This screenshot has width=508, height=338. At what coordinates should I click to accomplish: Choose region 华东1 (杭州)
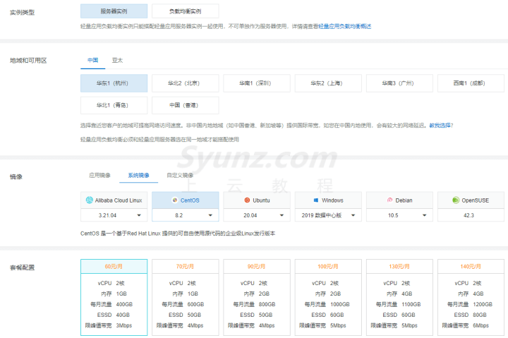(114, 83)
